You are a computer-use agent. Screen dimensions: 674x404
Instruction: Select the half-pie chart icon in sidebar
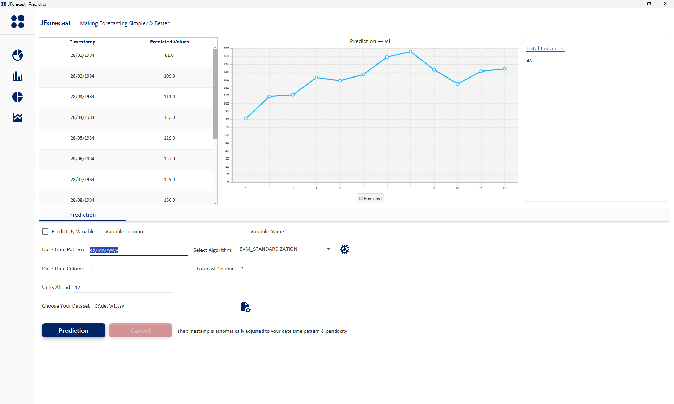coord(17,97)
